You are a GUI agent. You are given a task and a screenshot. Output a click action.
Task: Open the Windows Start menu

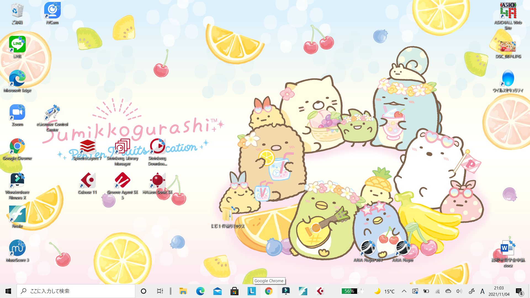coord(8,291)
